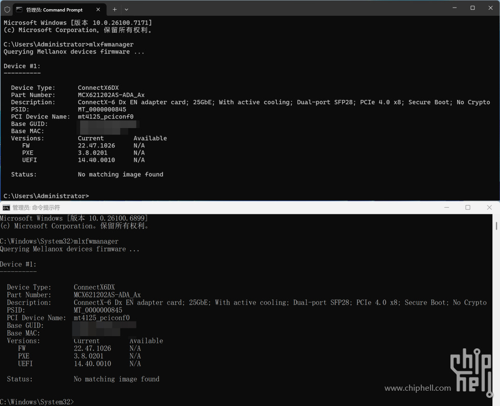The height and width of the screenshot is (406, 500).
Task: Select the 管理员: Command Prompt tab
Action: pos(54,9)
